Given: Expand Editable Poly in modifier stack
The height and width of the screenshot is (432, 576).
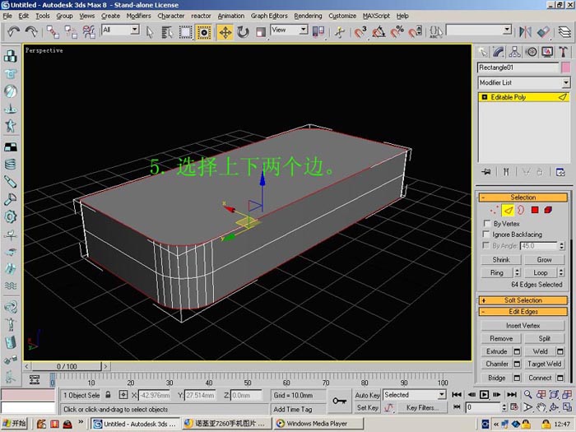Looking at the screenshot, I should 484,97.
